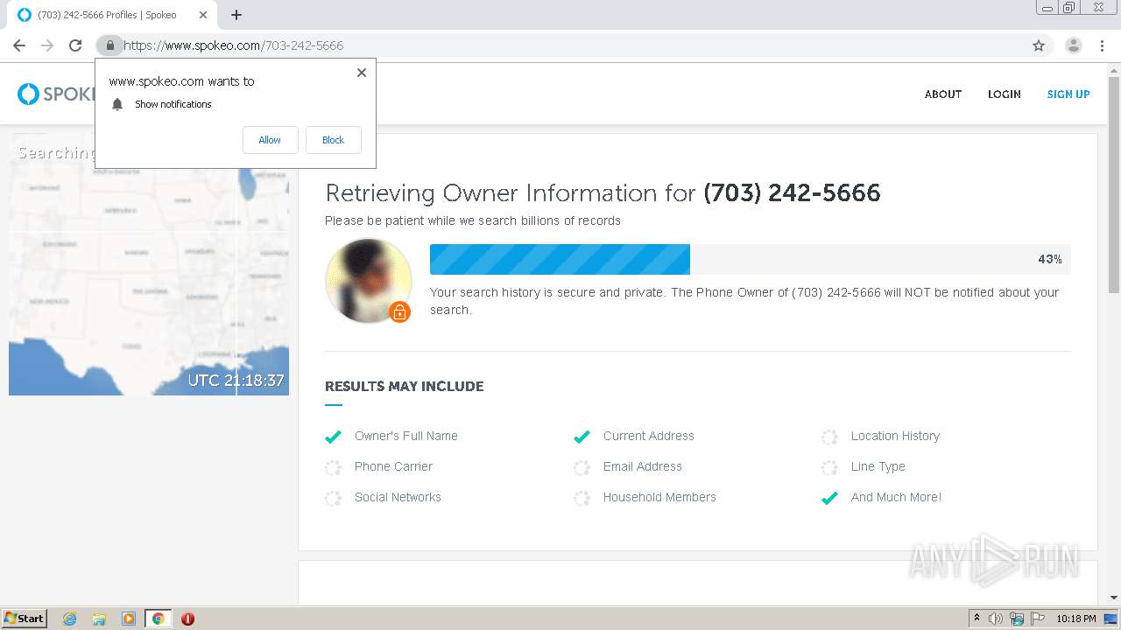Click the volume speaker tray icon
Viewport: 1121px width, 630px height.
pos(996,619)
